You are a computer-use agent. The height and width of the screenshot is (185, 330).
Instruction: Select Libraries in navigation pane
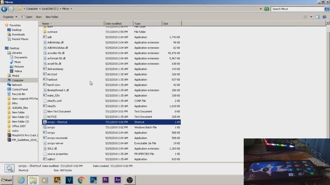coord(16,53)
